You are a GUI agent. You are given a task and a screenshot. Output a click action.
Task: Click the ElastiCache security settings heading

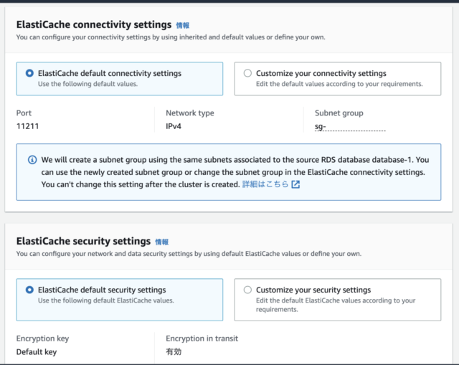pos(83,241)
